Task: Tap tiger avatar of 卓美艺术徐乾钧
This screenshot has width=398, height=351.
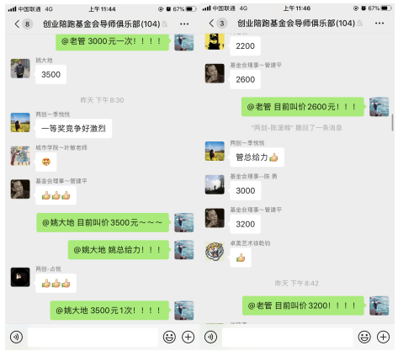Action: (215, 252)
